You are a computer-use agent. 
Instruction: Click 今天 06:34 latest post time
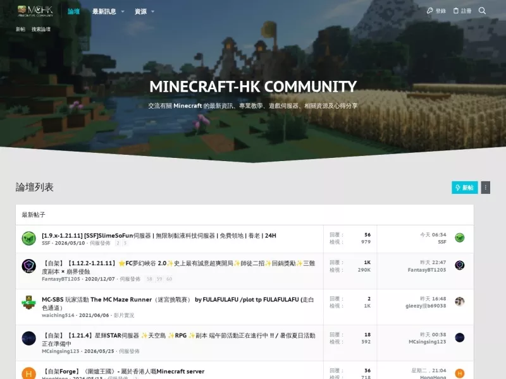point(433,234)
